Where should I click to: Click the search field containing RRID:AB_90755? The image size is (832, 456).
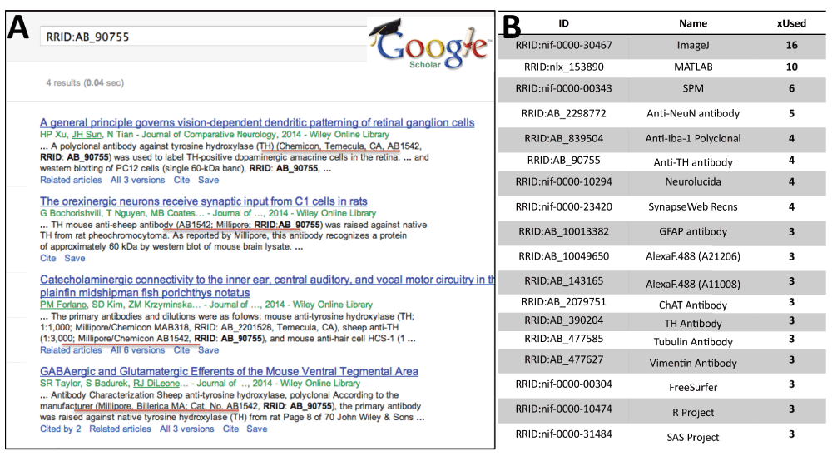[204, 37]
